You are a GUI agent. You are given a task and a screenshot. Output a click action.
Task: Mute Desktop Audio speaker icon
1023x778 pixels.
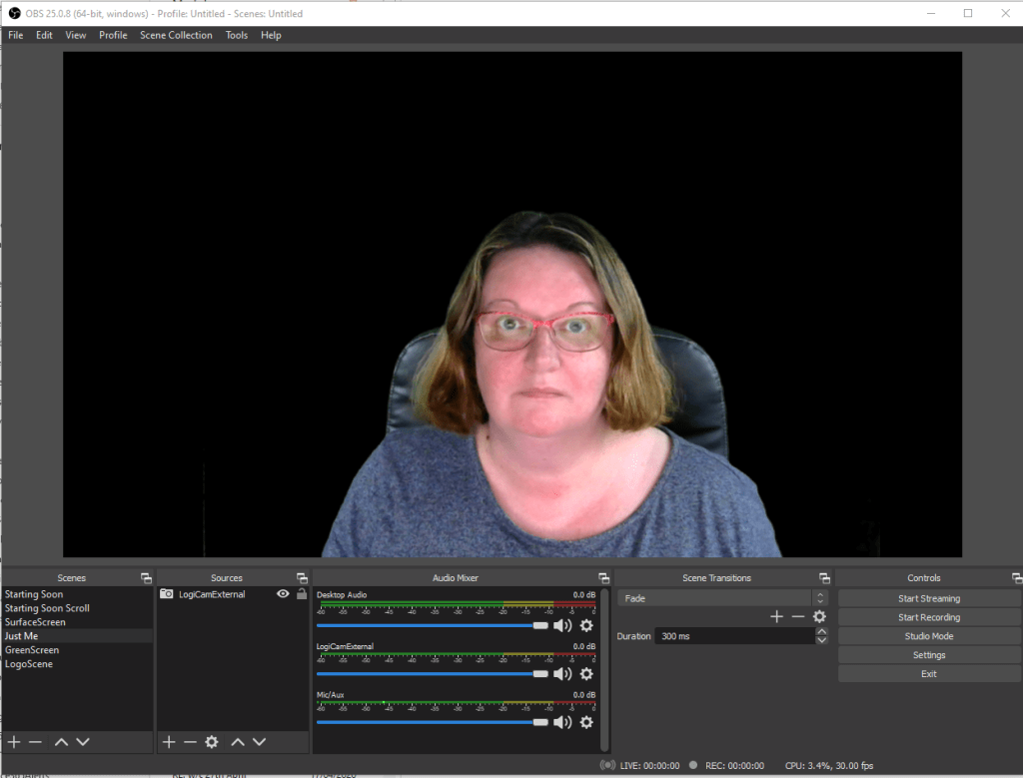562,625
